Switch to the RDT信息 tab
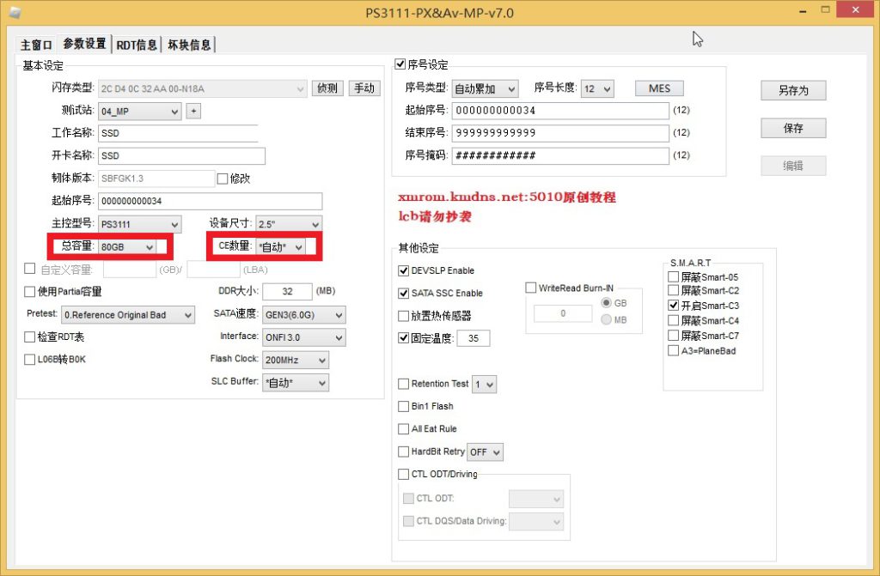Viewport: 880px width, 576px height. [137, 45]
